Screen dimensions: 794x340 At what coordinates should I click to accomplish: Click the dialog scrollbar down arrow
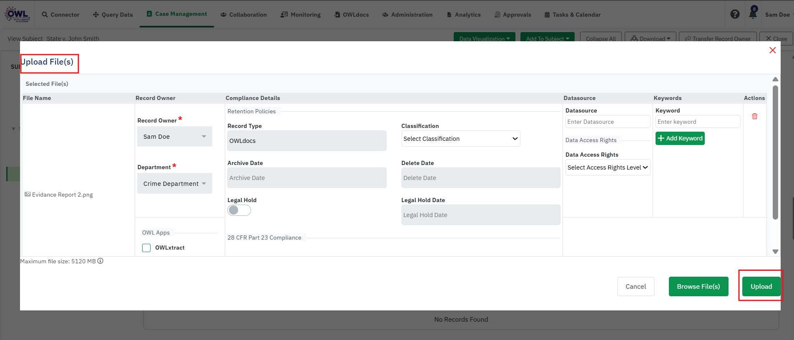[775, 252]
